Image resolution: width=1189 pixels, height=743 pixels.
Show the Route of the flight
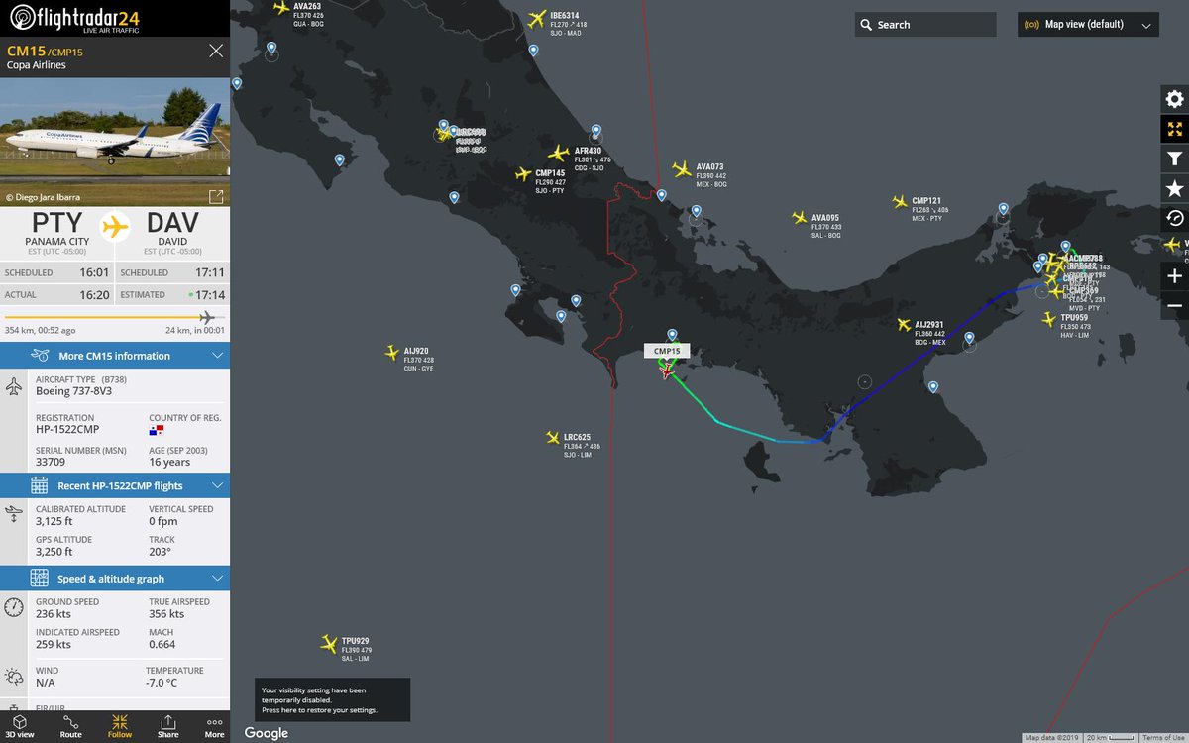pos(71,727)
